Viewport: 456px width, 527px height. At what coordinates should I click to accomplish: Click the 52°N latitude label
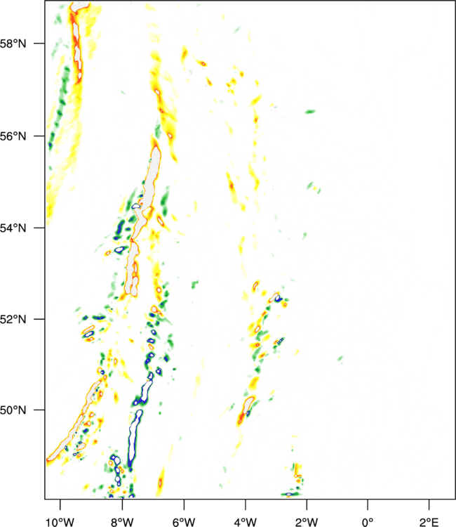(13, 319)
